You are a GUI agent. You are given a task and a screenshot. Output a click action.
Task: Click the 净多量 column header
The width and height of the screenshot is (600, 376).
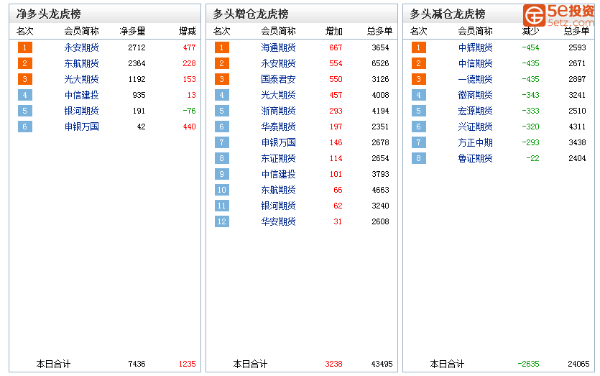[x=132, y=31]
